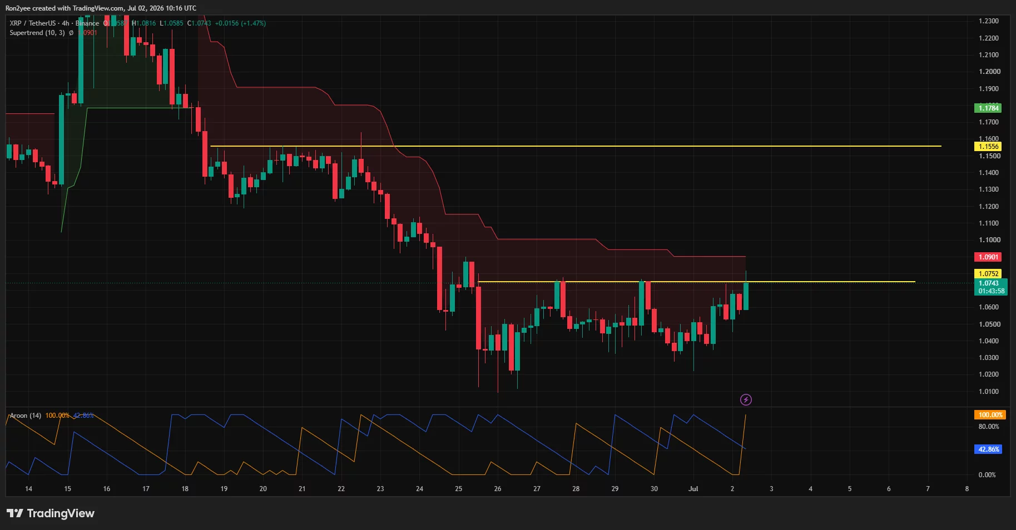
Task: Click the Jul label on time axis
Action: pyautogui.click(x=693, y=489)
